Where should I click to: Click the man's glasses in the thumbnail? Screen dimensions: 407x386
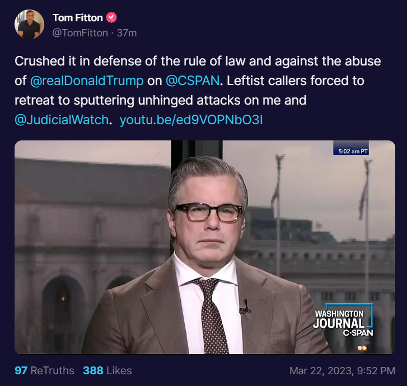coord(209,212)
